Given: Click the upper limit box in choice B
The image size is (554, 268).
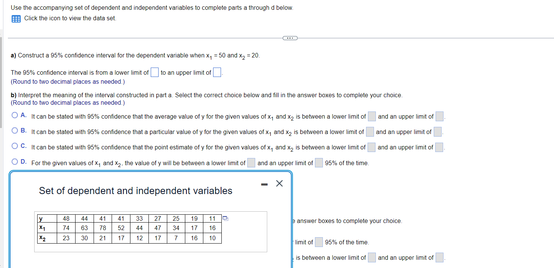Looking at the screenshot, I should point(437,132).
